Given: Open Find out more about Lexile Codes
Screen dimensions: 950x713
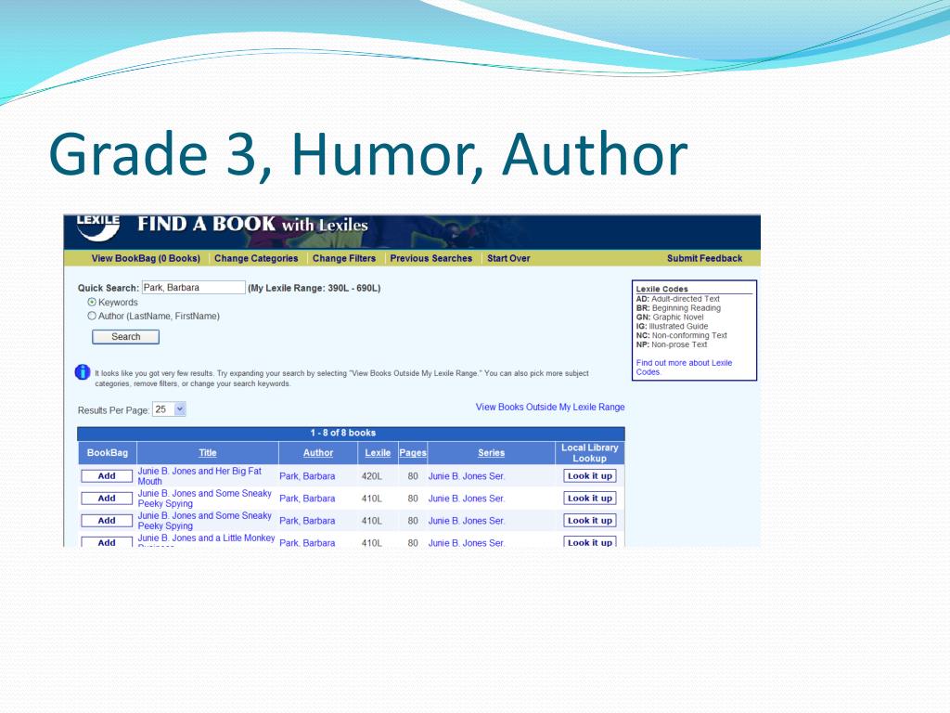Looking at the screenshot, I should click(x=684, y=368).
